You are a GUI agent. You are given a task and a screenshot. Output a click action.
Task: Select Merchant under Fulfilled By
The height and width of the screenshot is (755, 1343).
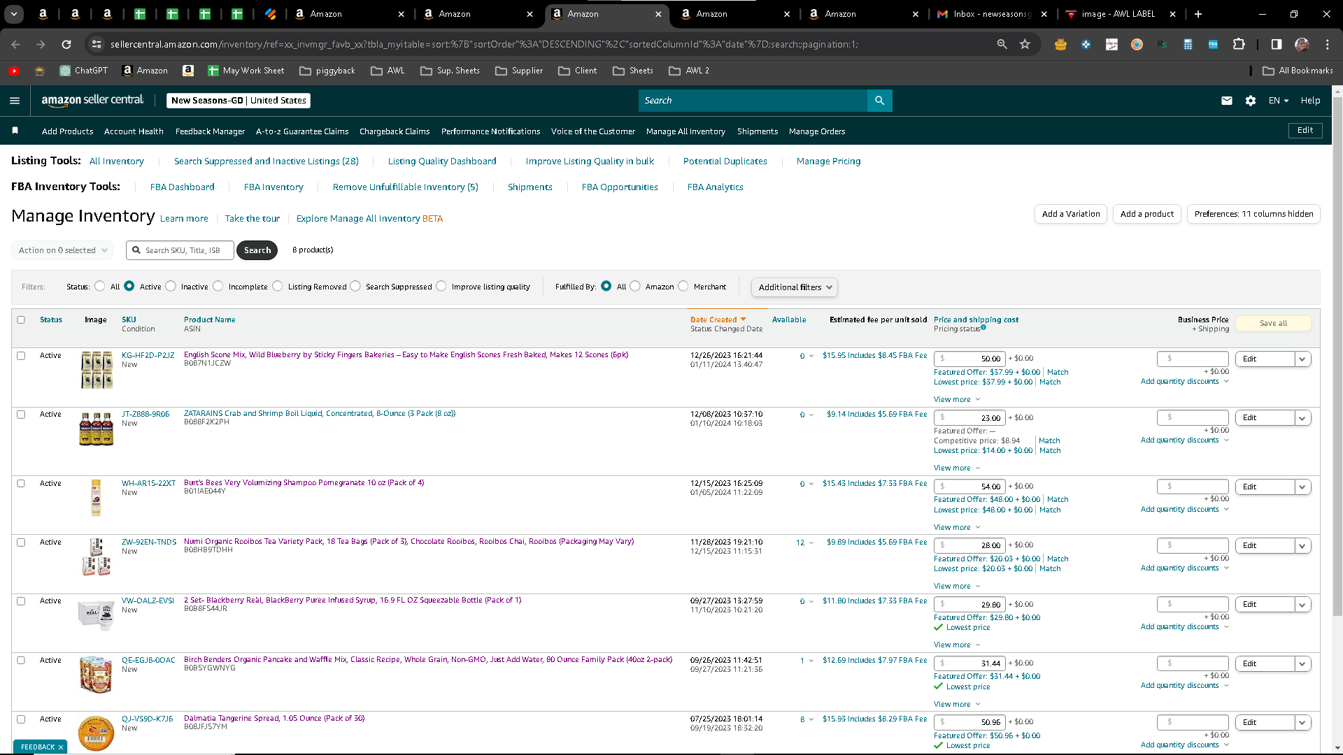pyautogui.click(x=683, y=286)
